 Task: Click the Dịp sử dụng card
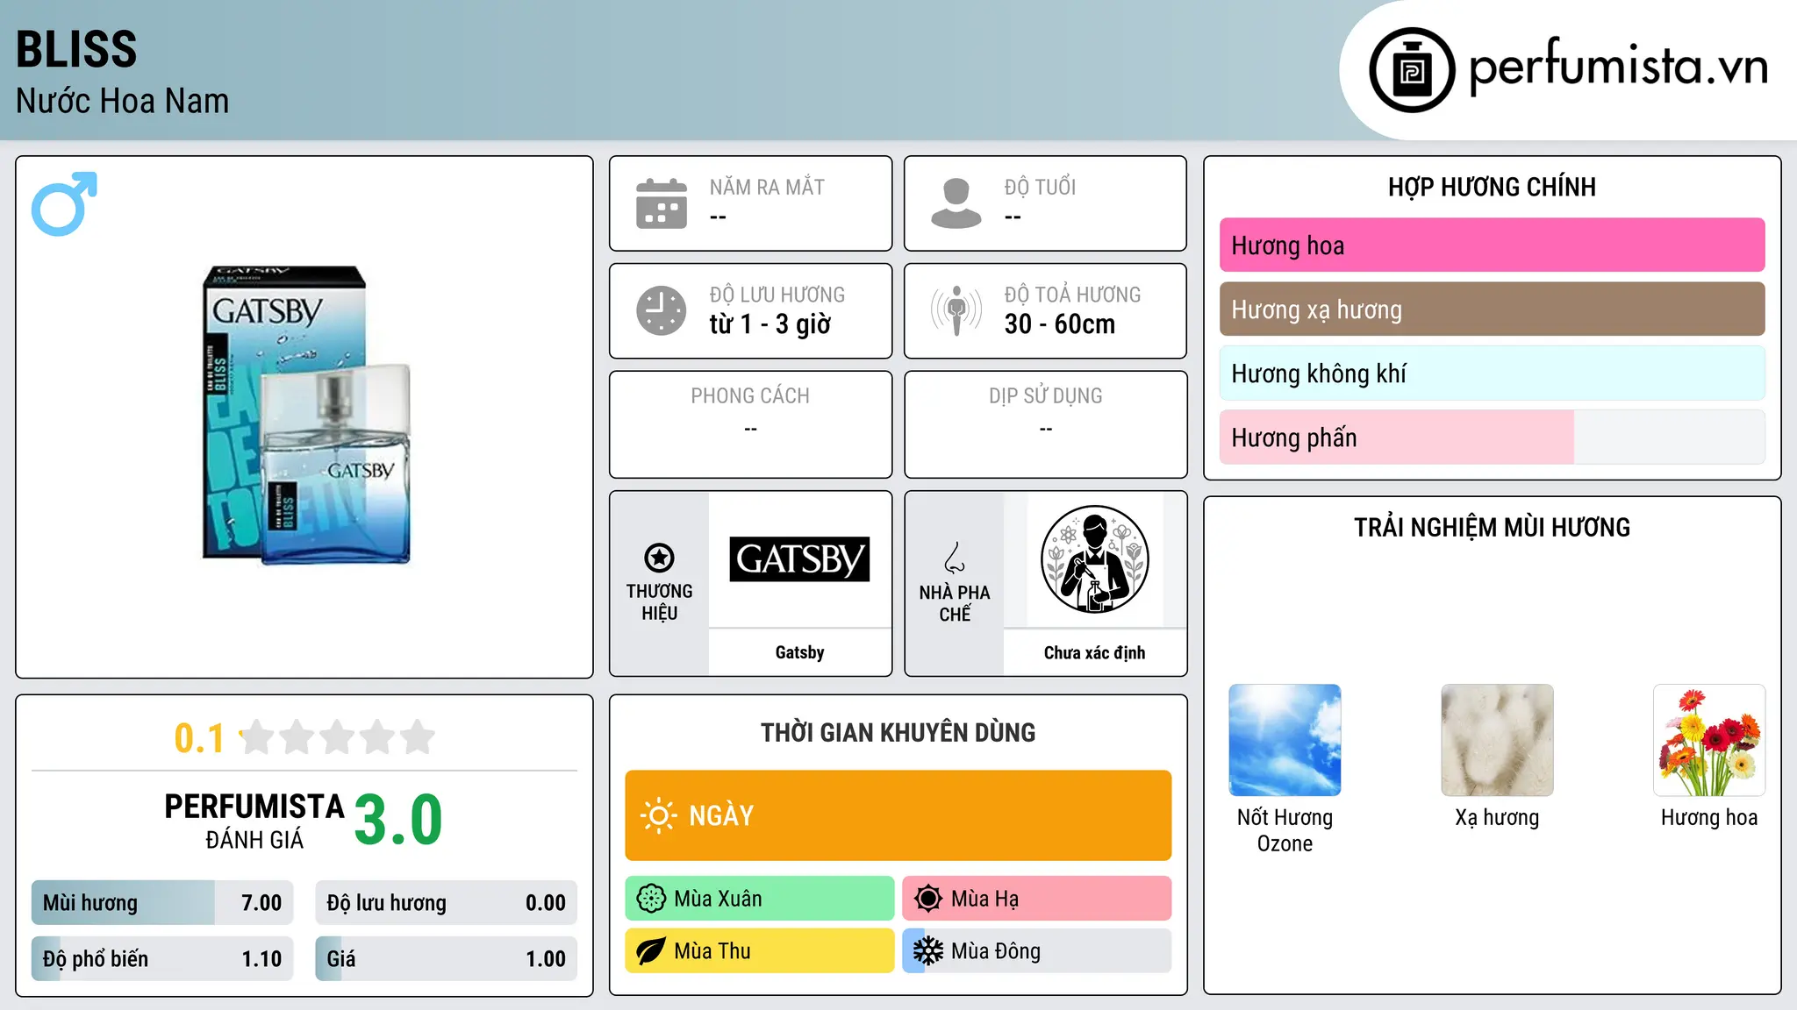1045,424
